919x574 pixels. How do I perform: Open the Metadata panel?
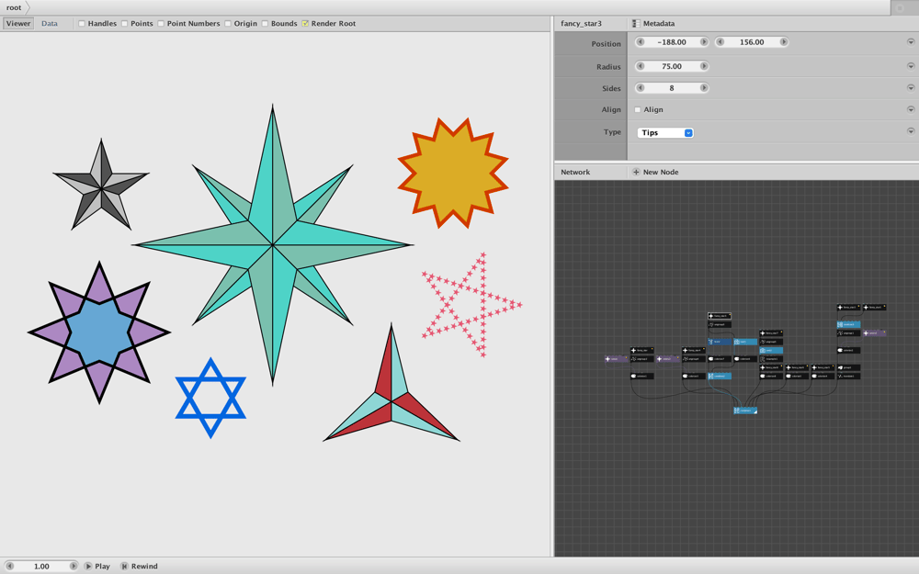click(653, 24)
